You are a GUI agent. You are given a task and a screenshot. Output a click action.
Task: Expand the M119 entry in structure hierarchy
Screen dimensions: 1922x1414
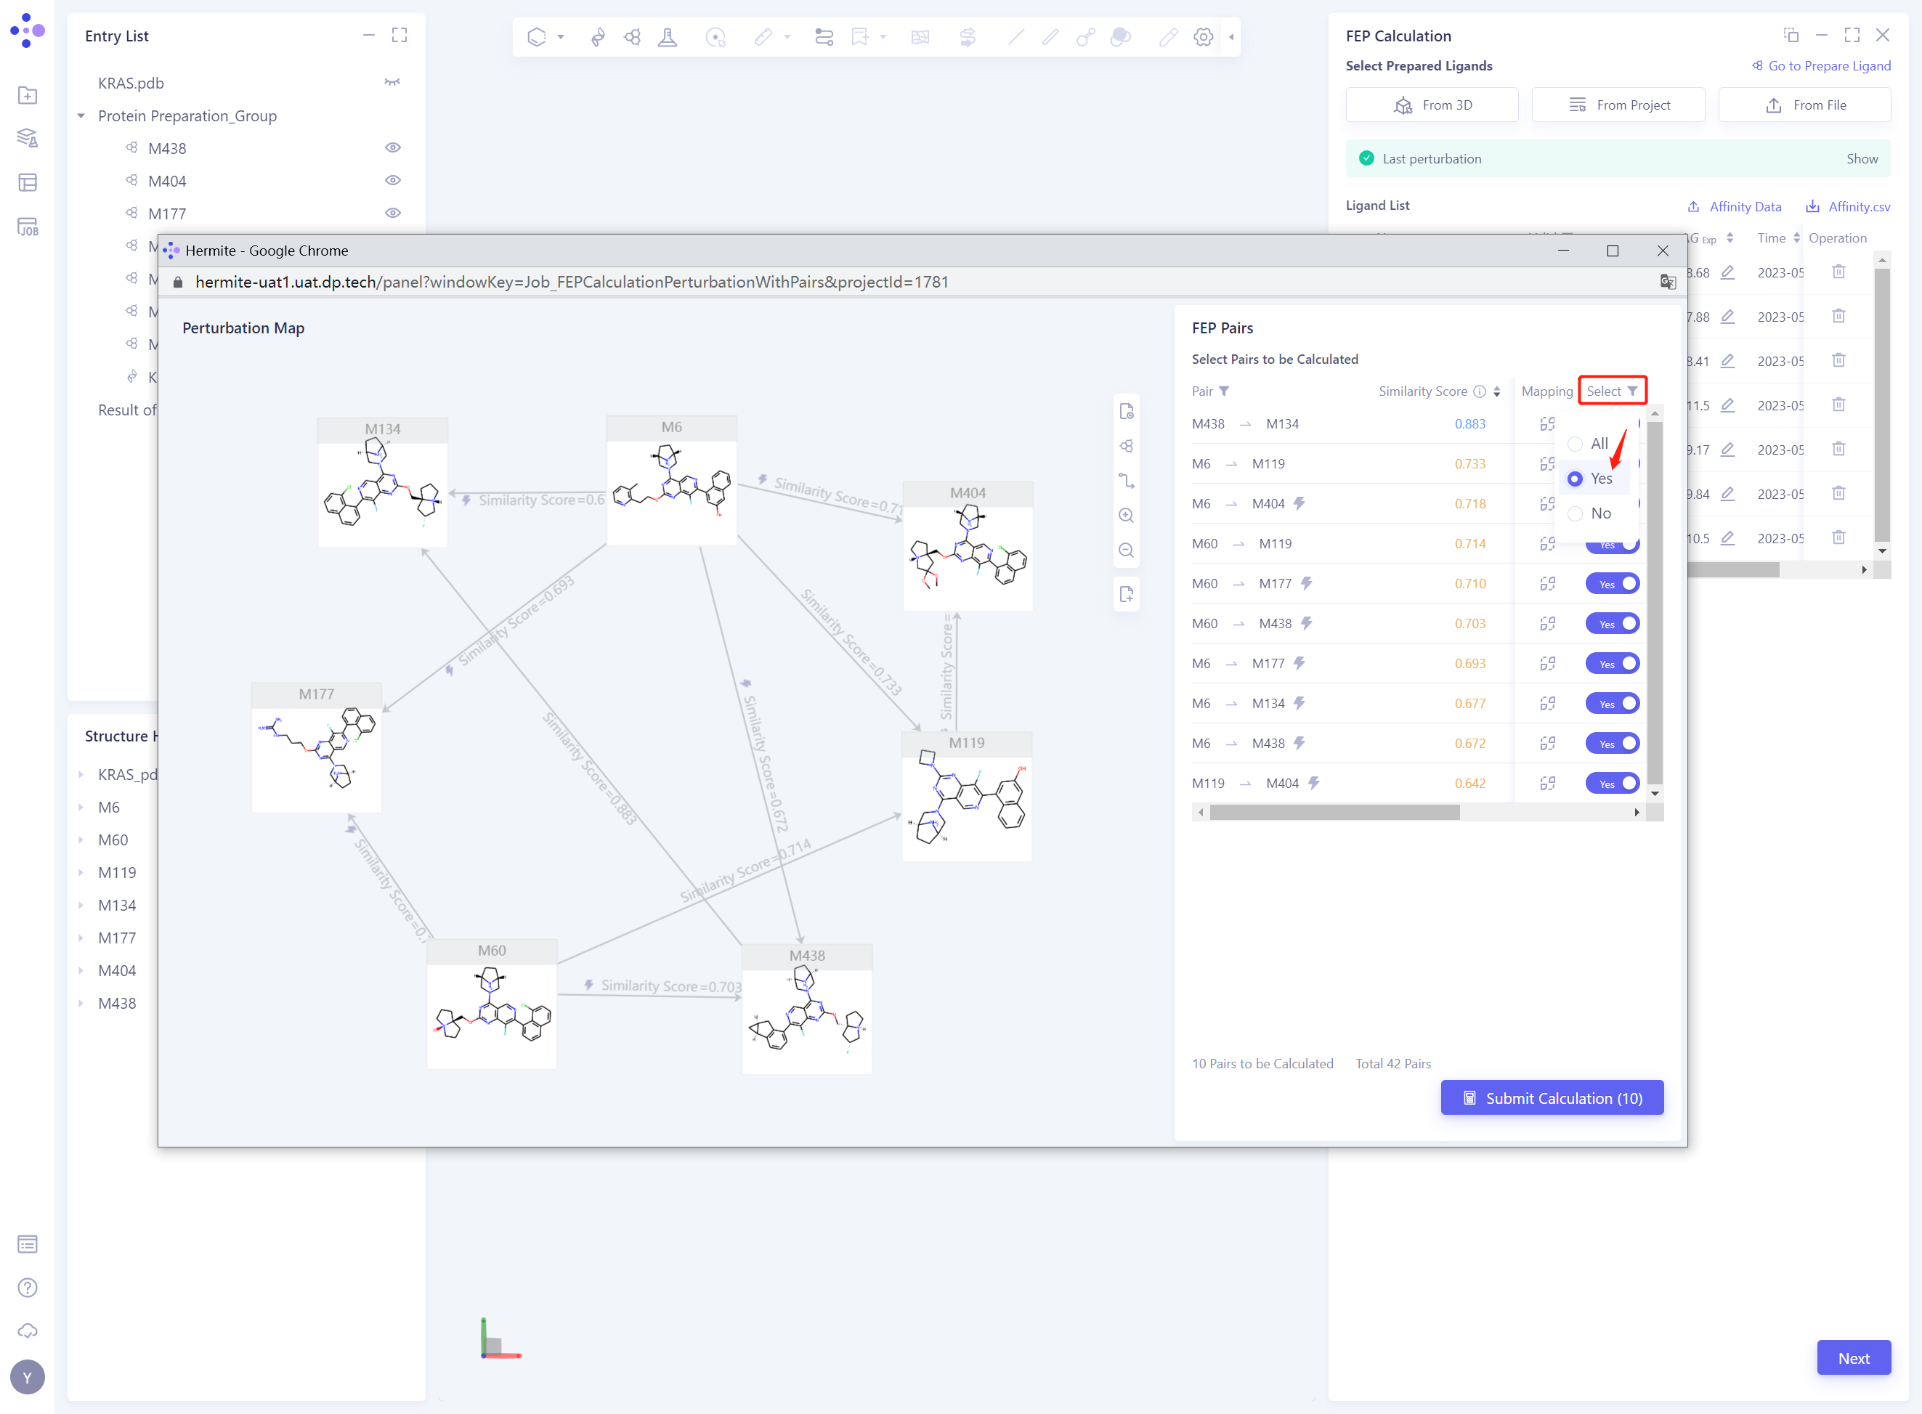[81, 872]
